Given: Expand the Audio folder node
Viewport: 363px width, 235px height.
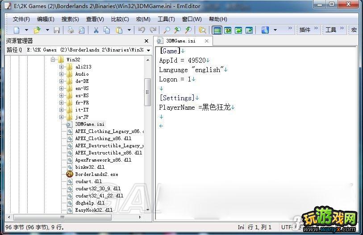Looking at the screenshot, I should pos(61,74).
